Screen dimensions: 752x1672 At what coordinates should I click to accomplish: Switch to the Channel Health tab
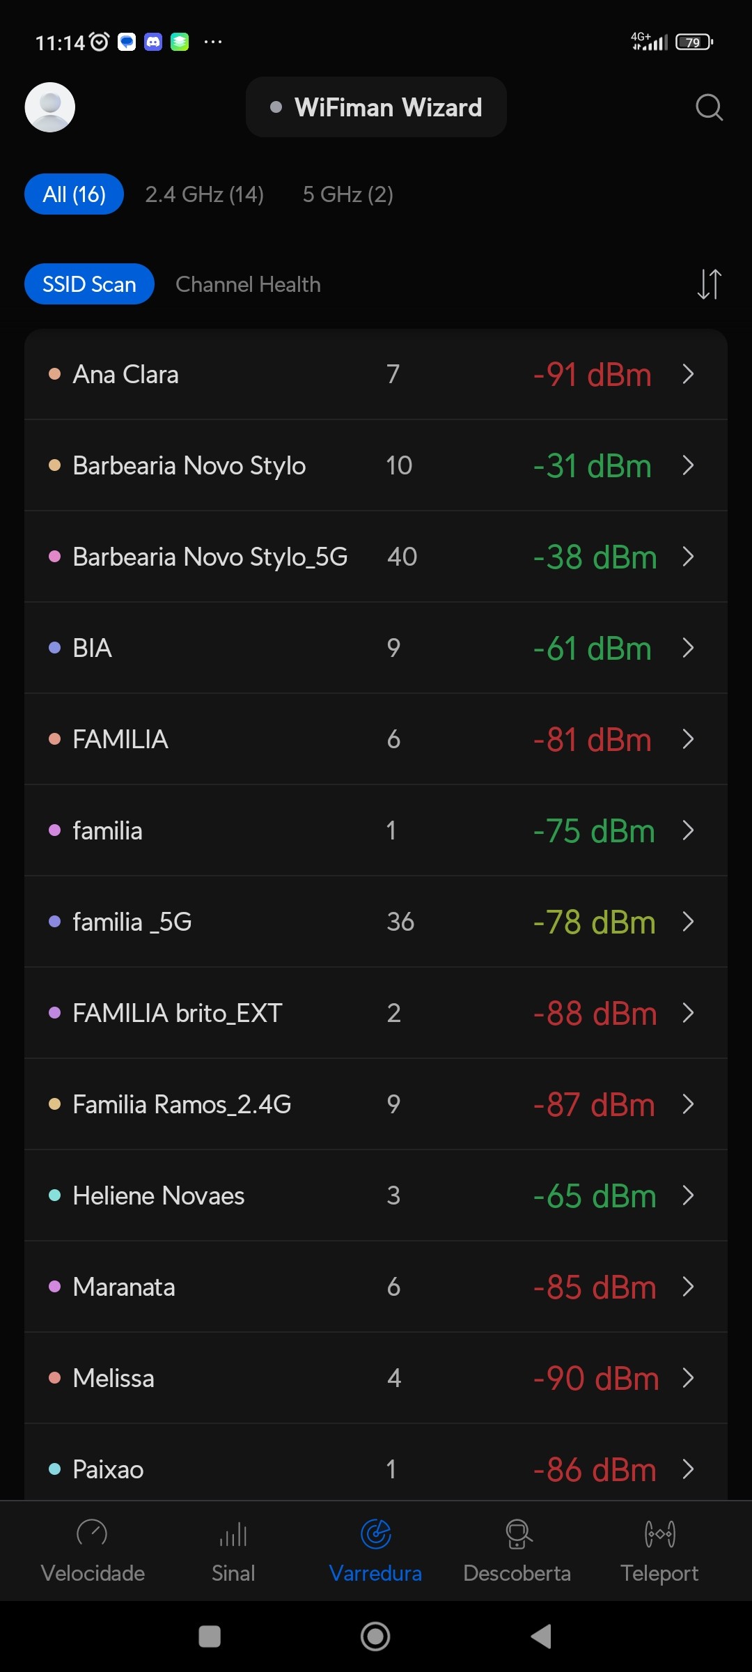(248, 284)
